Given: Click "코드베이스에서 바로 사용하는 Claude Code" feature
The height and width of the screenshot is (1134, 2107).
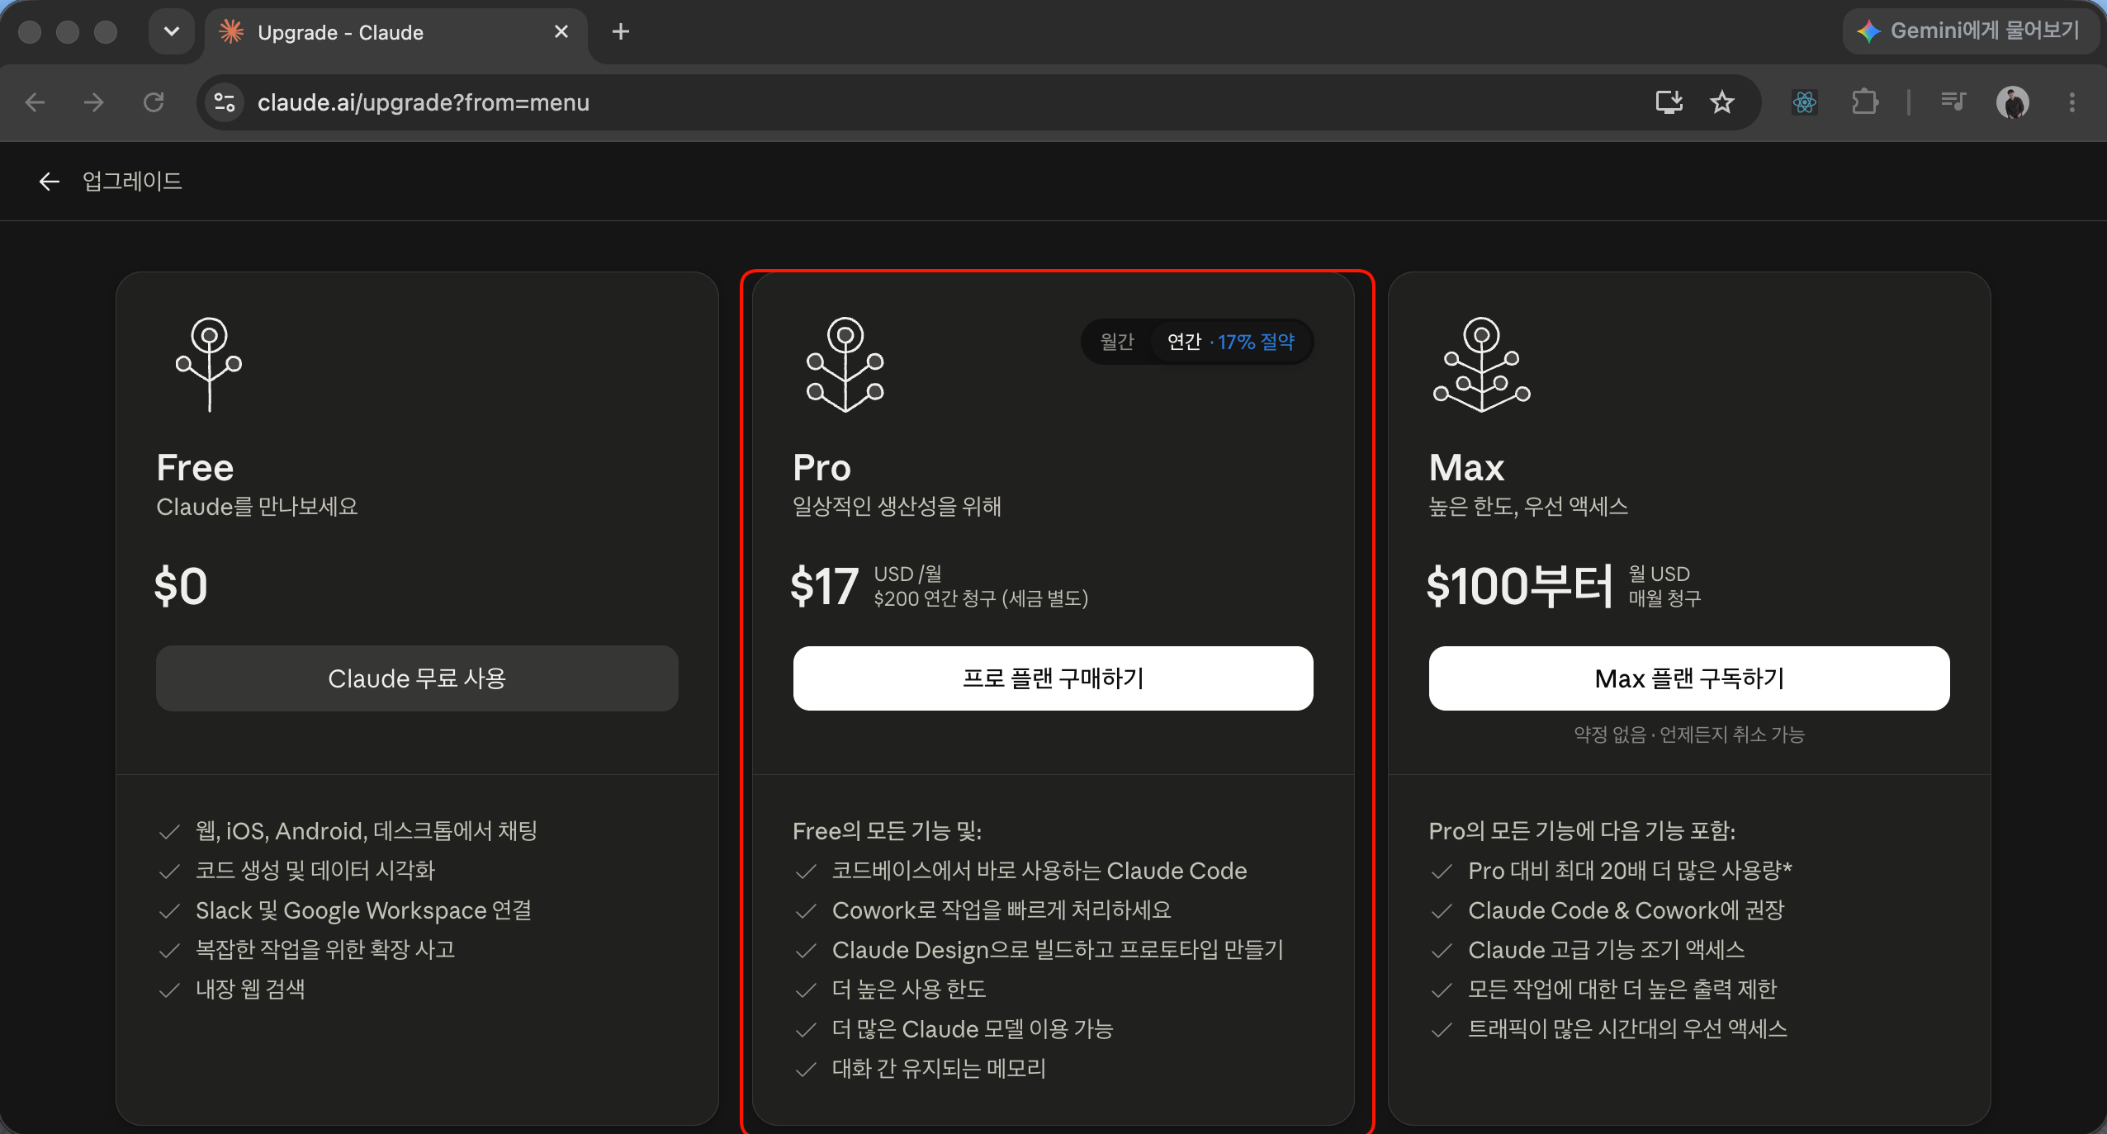Looking at the screenshot, I should point(1039,871).
